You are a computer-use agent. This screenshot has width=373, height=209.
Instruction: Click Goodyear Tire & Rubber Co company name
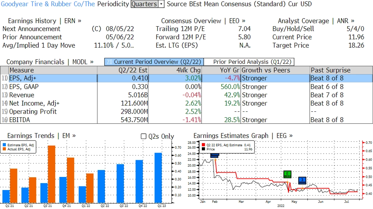click(48, 4)
